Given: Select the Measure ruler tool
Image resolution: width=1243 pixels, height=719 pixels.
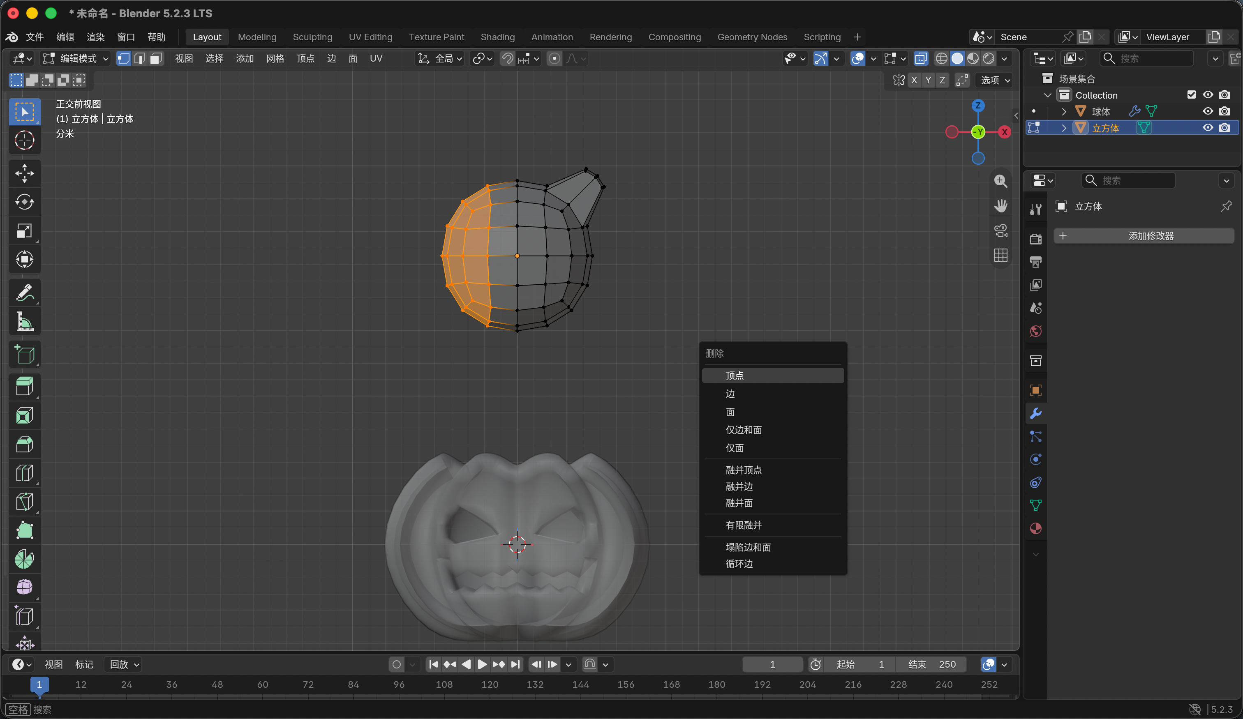Looking at the screenshot, I should tap(25, 321).
